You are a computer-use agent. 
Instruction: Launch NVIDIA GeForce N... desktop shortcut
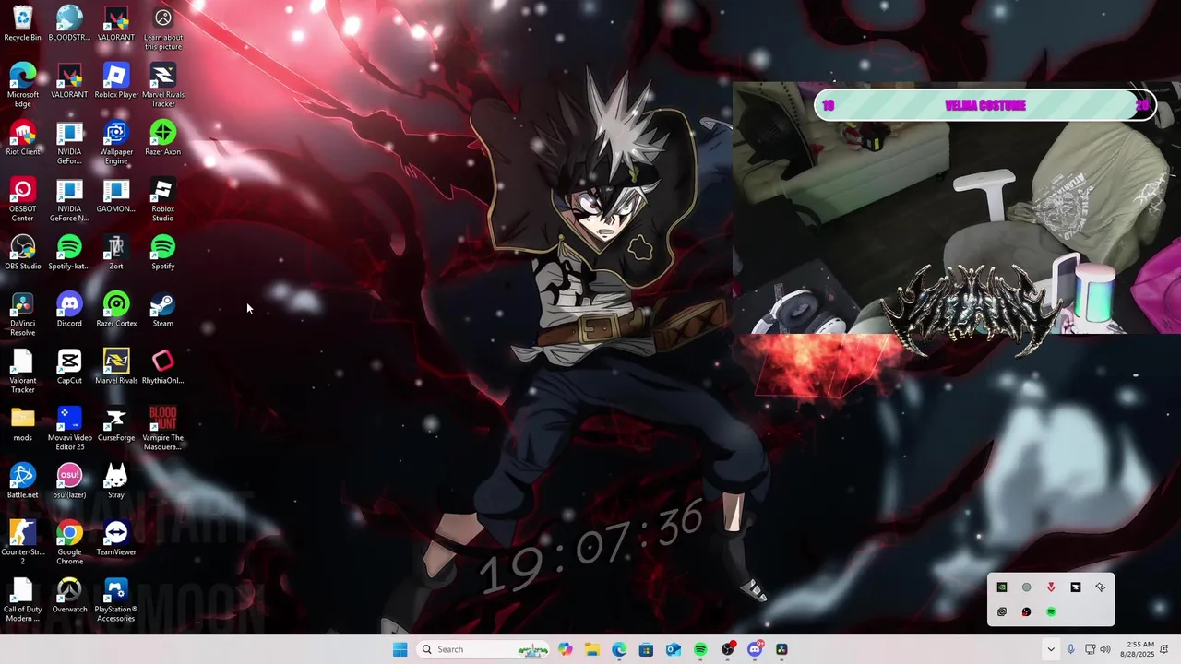69,200
